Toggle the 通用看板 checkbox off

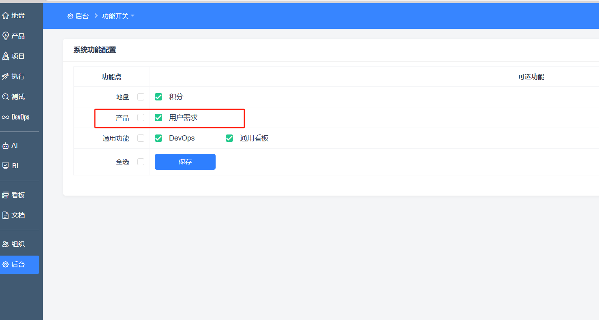[x=229, y=138]
